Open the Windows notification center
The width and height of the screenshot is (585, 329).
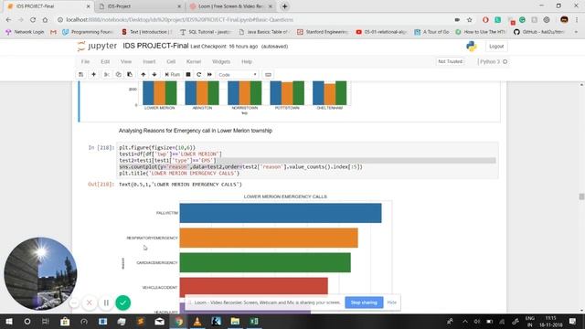point(573,321)
